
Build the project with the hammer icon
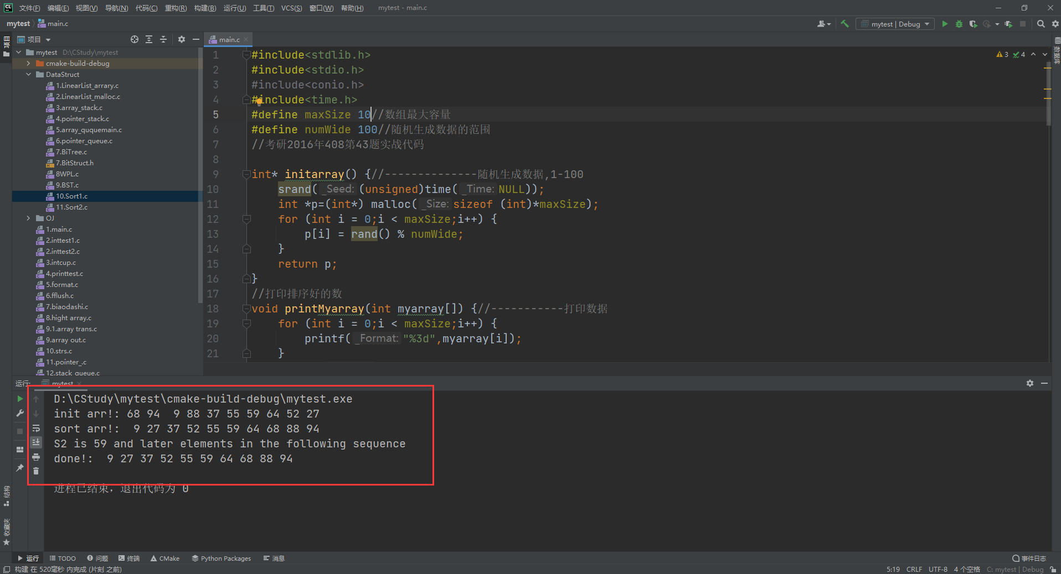pyautogui.click(x=844, y=24)
